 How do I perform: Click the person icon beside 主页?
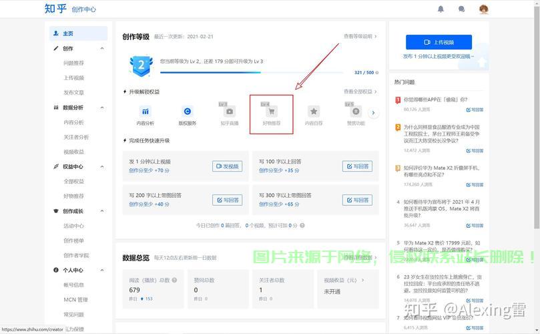[x=56, y=33]
